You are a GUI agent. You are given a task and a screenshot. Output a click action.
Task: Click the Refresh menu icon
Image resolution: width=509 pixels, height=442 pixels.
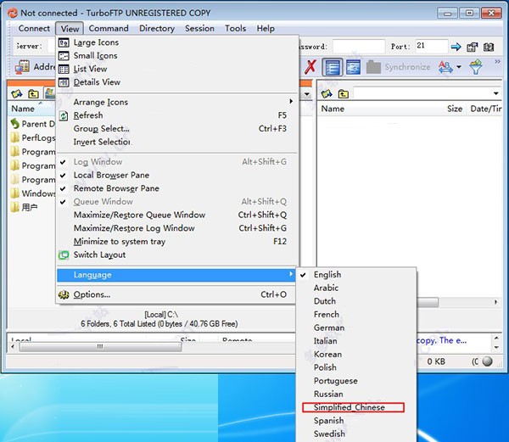point(64,115)
